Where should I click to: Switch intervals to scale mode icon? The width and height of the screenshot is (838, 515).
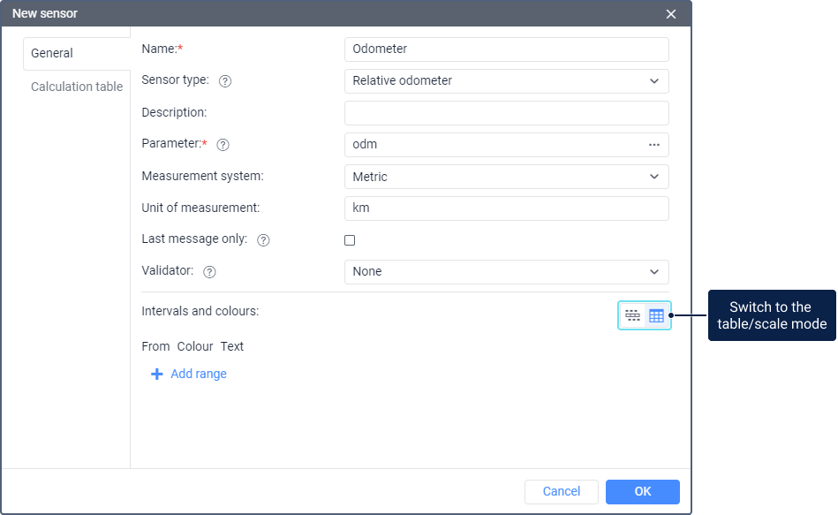coord(632,315)
